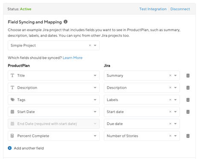
Task: Click the blue plus icon to add a field
Action: tap(10, 148)
